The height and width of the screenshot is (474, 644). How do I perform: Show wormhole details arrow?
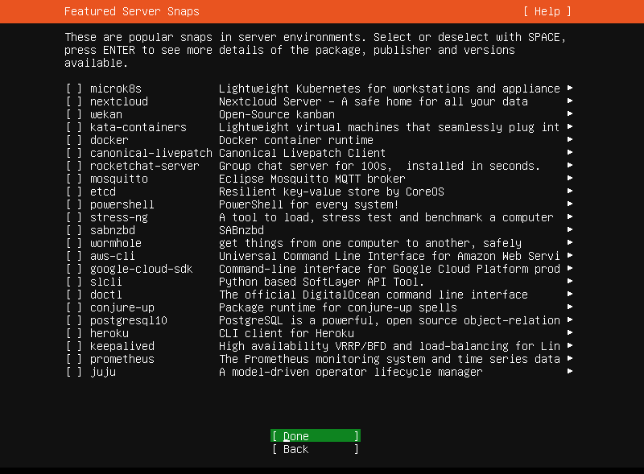point(570,242)
